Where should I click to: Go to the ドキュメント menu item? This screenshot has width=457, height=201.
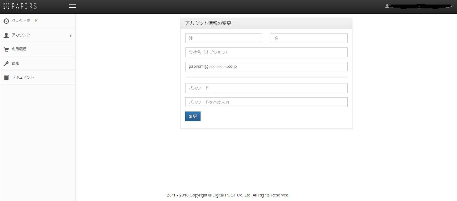pyautogui.click(x=23, y=77)
